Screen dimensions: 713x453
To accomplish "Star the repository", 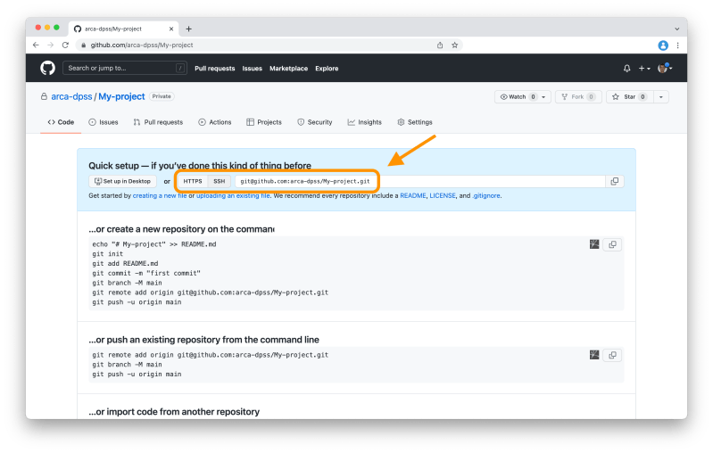I will pyautogui.click(x=630, y=97).
